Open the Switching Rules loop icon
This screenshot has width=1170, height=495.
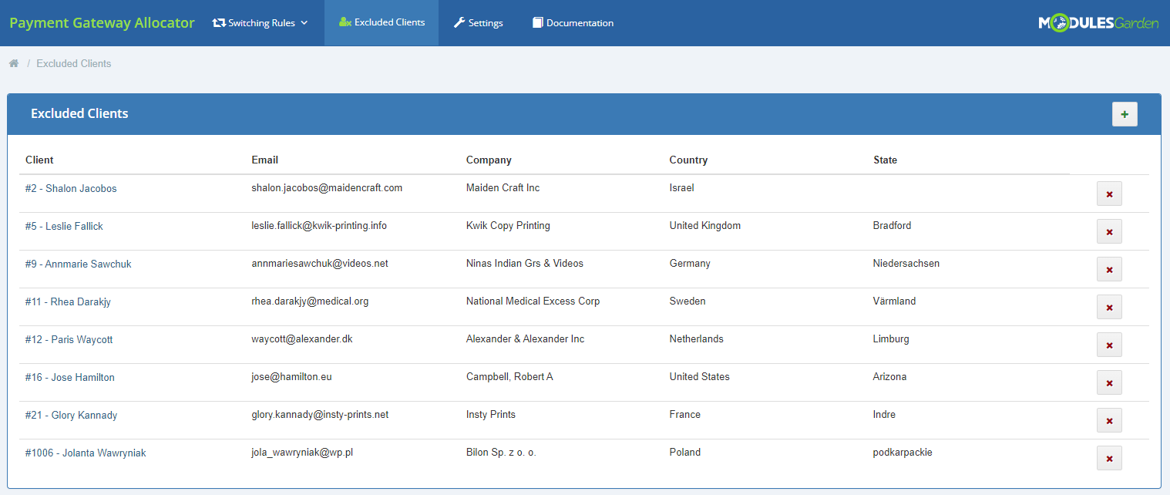(218, 22)
